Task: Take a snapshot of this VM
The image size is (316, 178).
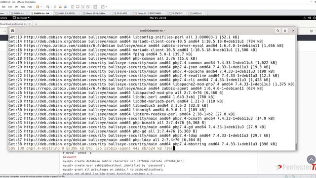Action: click(55, 6)
